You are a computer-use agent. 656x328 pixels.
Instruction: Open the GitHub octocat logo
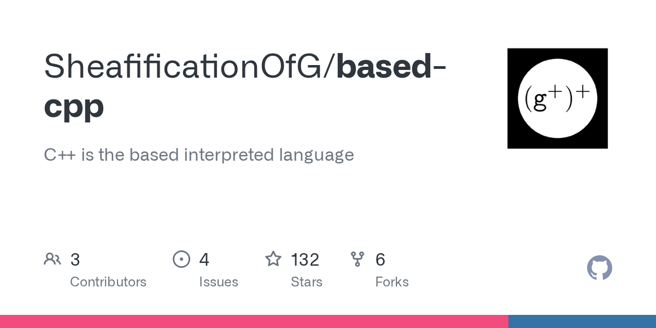click(600, 268)
